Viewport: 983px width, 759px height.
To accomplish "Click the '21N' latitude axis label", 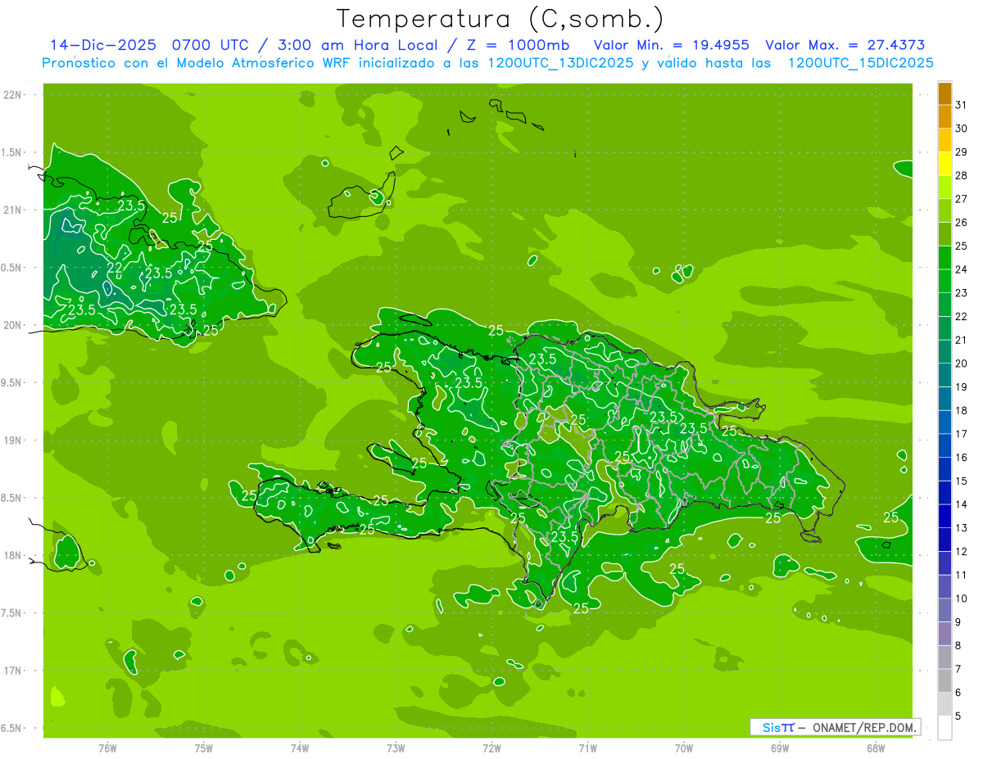I will 14,210.
